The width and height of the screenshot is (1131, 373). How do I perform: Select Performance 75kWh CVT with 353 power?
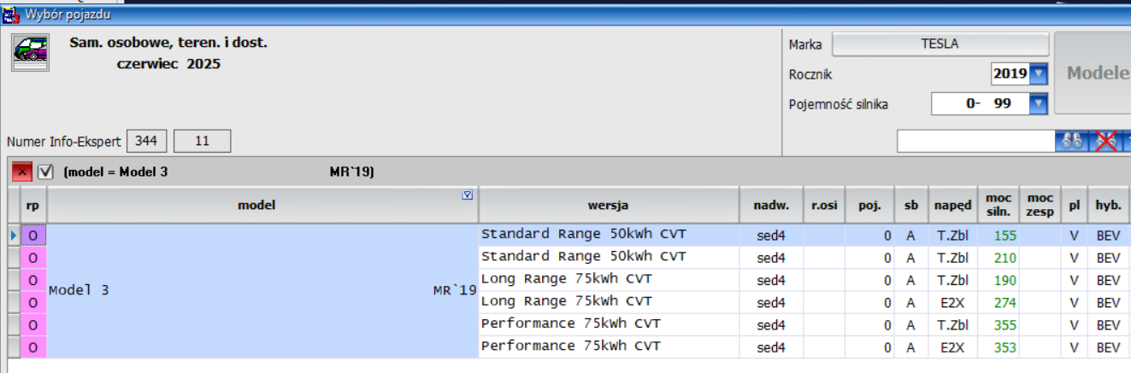[609, 347]
